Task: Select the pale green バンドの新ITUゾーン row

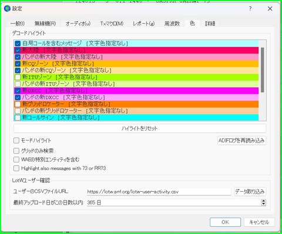Action: 136,84
